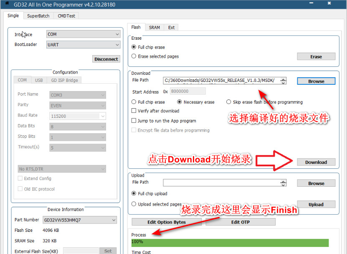Open the Part Number GD32VW553HMQ7 dropdown
This screenshot has height=254, width=347.
click(79, 220)
